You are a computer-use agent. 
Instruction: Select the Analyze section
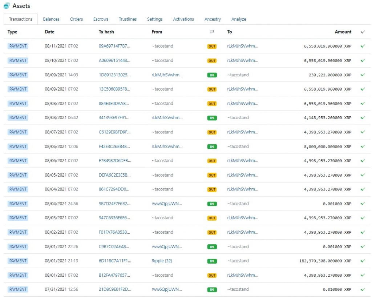239,19
